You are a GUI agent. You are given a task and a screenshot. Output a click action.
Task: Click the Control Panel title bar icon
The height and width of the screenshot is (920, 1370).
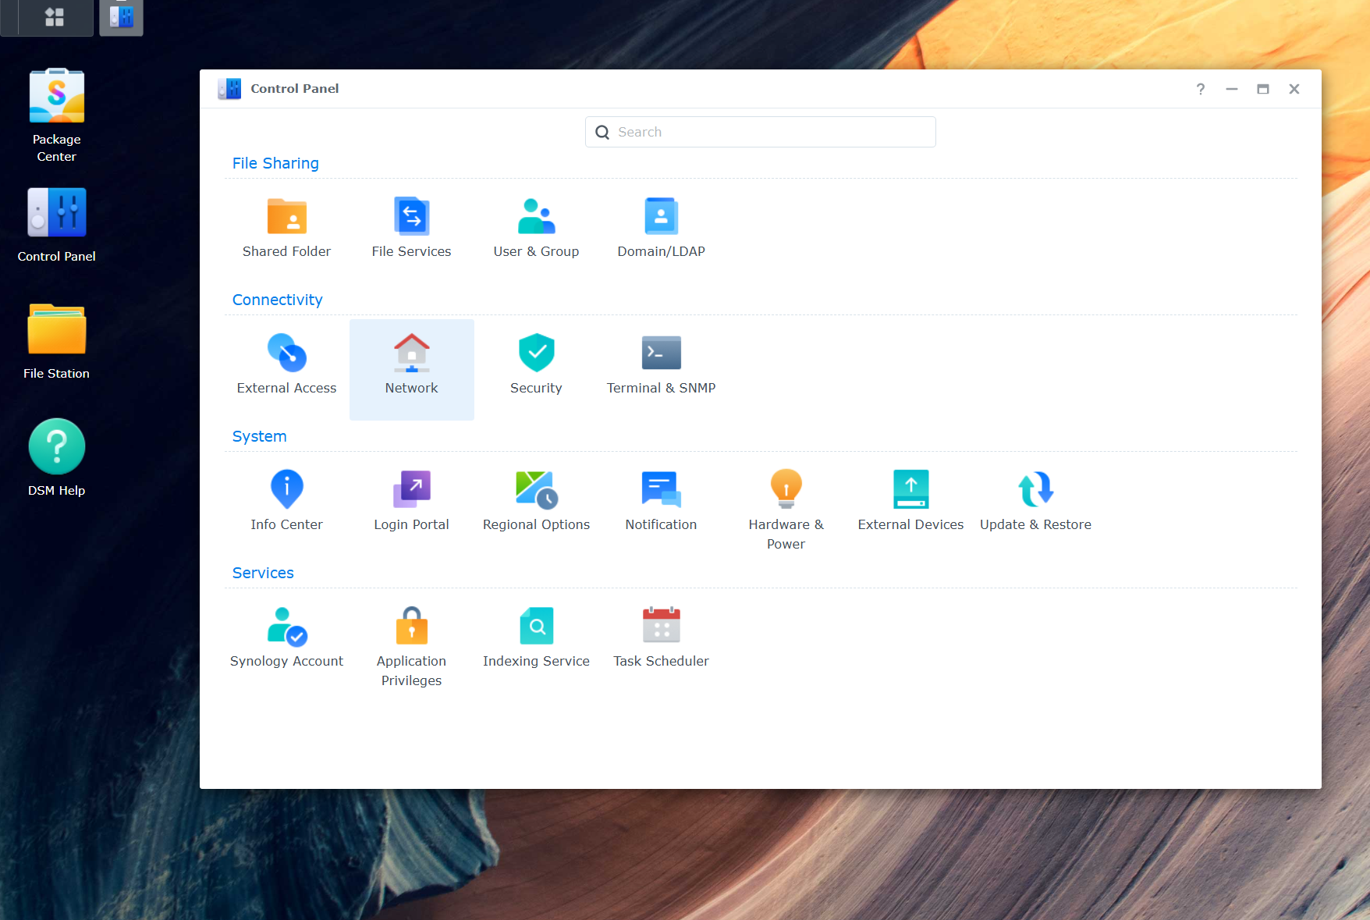229,89
